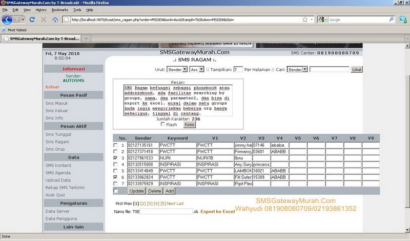Open a new tab with the tab button
The width and height of the screenshot is (410, 241).
[x=86, y=38]
